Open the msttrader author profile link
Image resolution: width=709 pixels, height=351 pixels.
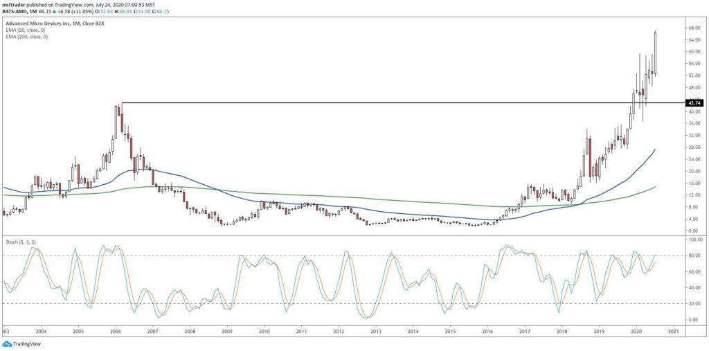point(12,3)
